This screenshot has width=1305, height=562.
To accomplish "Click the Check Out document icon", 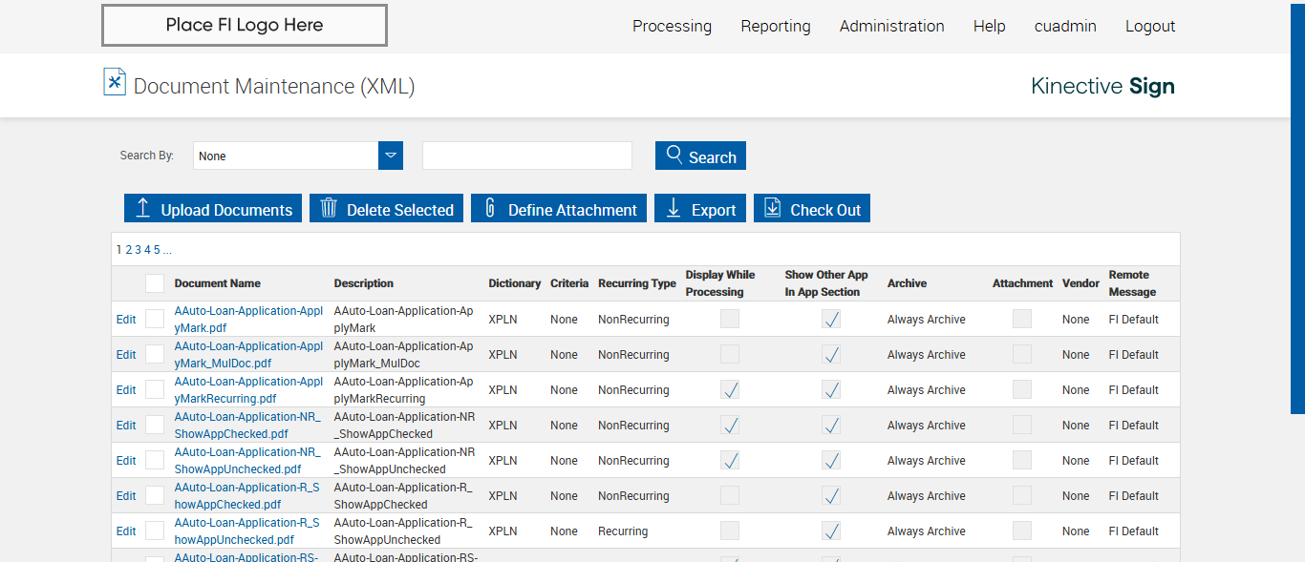I will click(773, 208).
